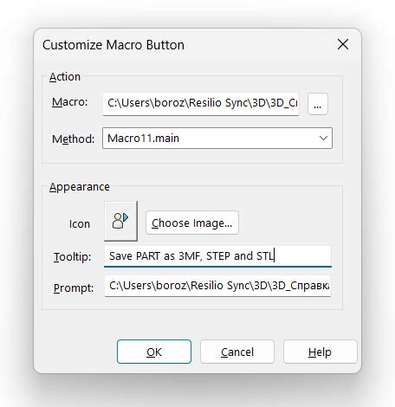The image size is (395, 407).
Task: Click the Icon label text
Action: (80, 224)
